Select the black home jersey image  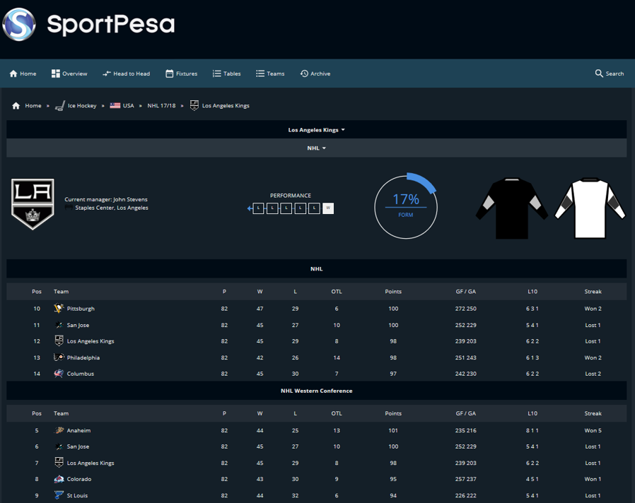pyautogui.click(x=512, y=207)
